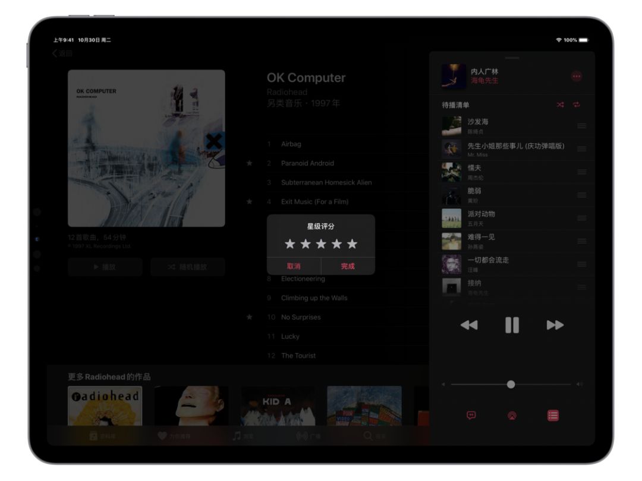Open the Kid A album thumbnail

278,406
